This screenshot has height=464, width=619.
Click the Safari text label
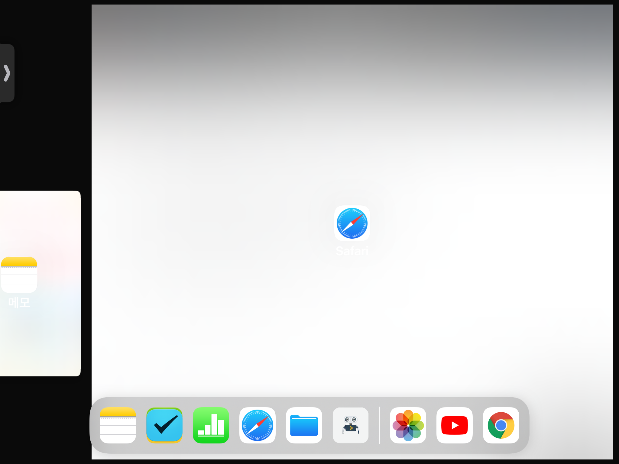coord(352,251)
